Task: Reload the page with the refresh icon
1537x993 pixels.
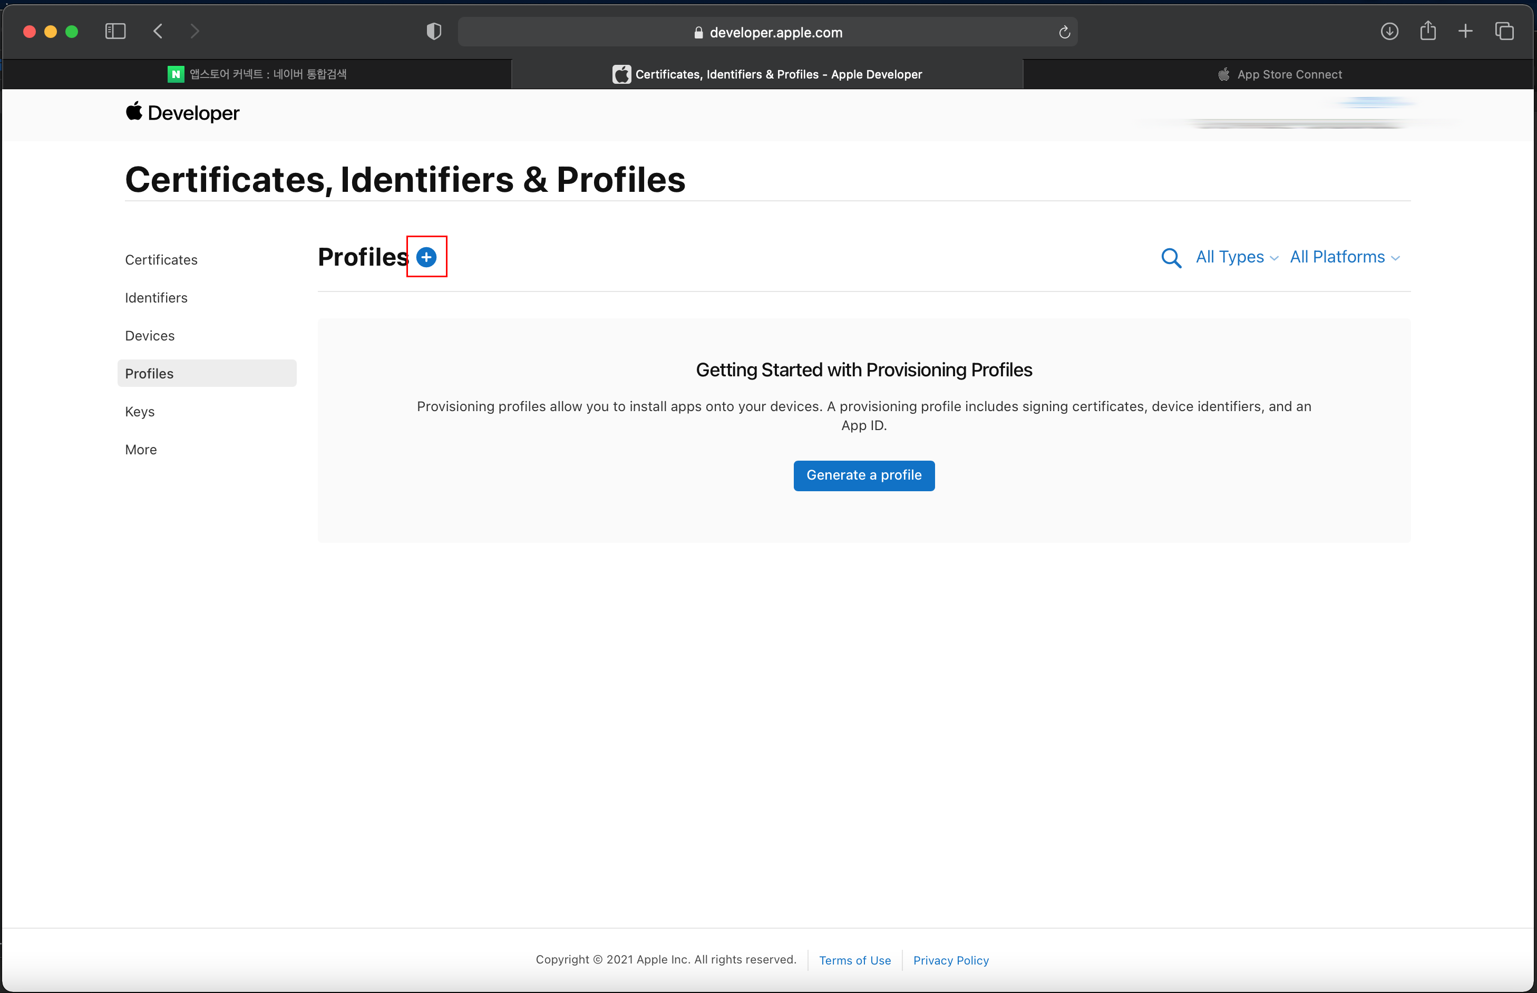Action: 1064,32
